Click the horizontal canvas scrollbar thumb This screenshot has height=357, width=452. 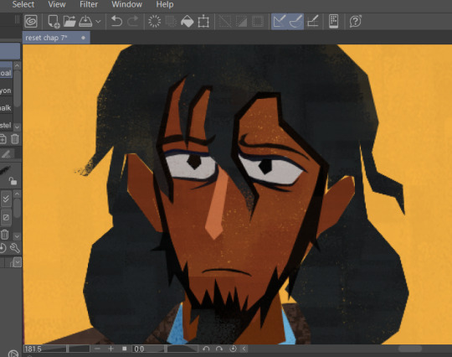point(410,349)
